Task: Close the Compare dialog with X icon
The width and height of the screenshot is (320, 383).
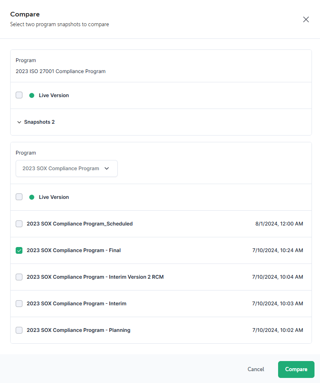Action: click(x=306, y=19)
